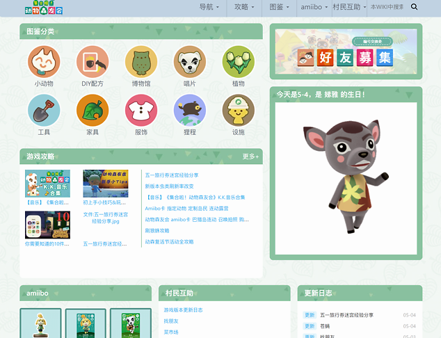Expand the 图鉴 dropdown menu
Screen dimensions: 441x338
279,7
